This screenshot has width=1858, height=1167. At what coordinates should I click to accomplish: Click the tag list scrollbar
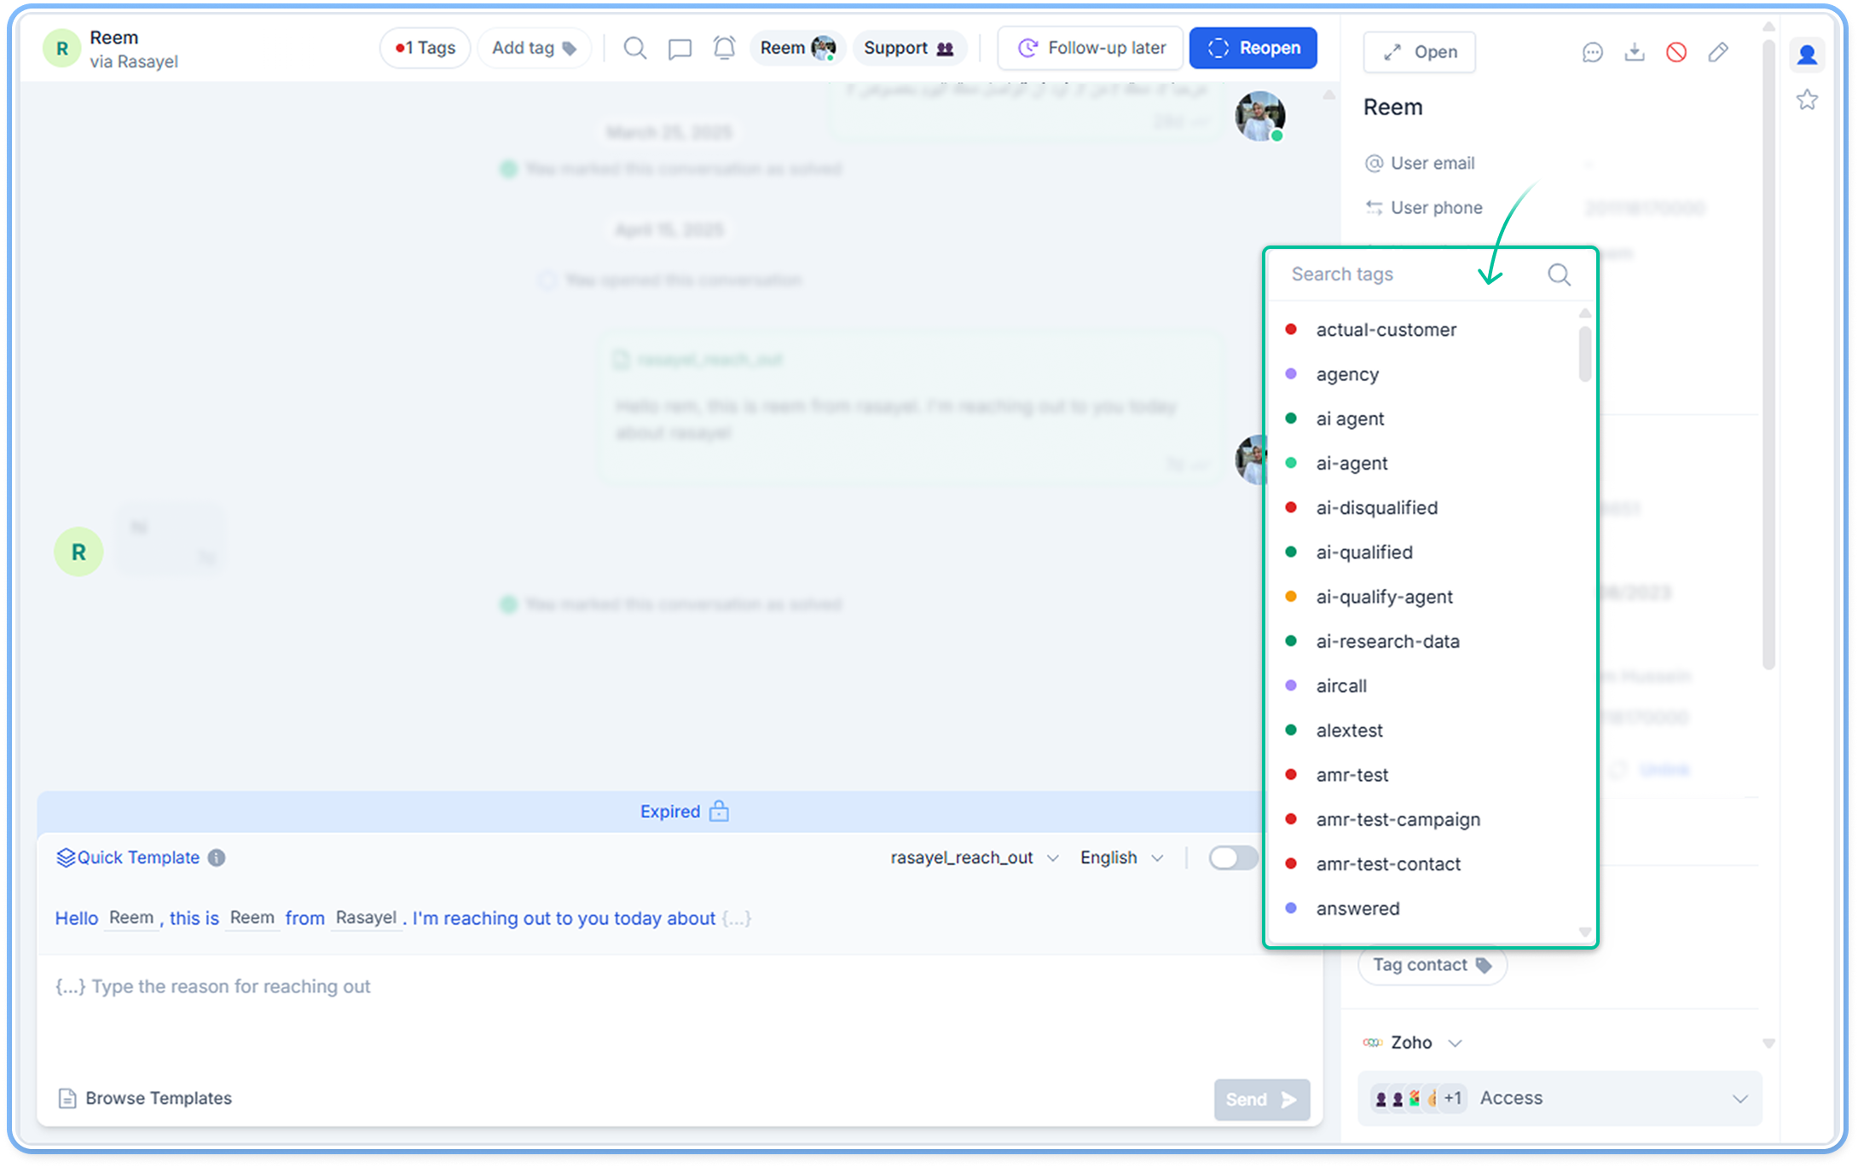pyautogui.click(x=1584, y=355)
